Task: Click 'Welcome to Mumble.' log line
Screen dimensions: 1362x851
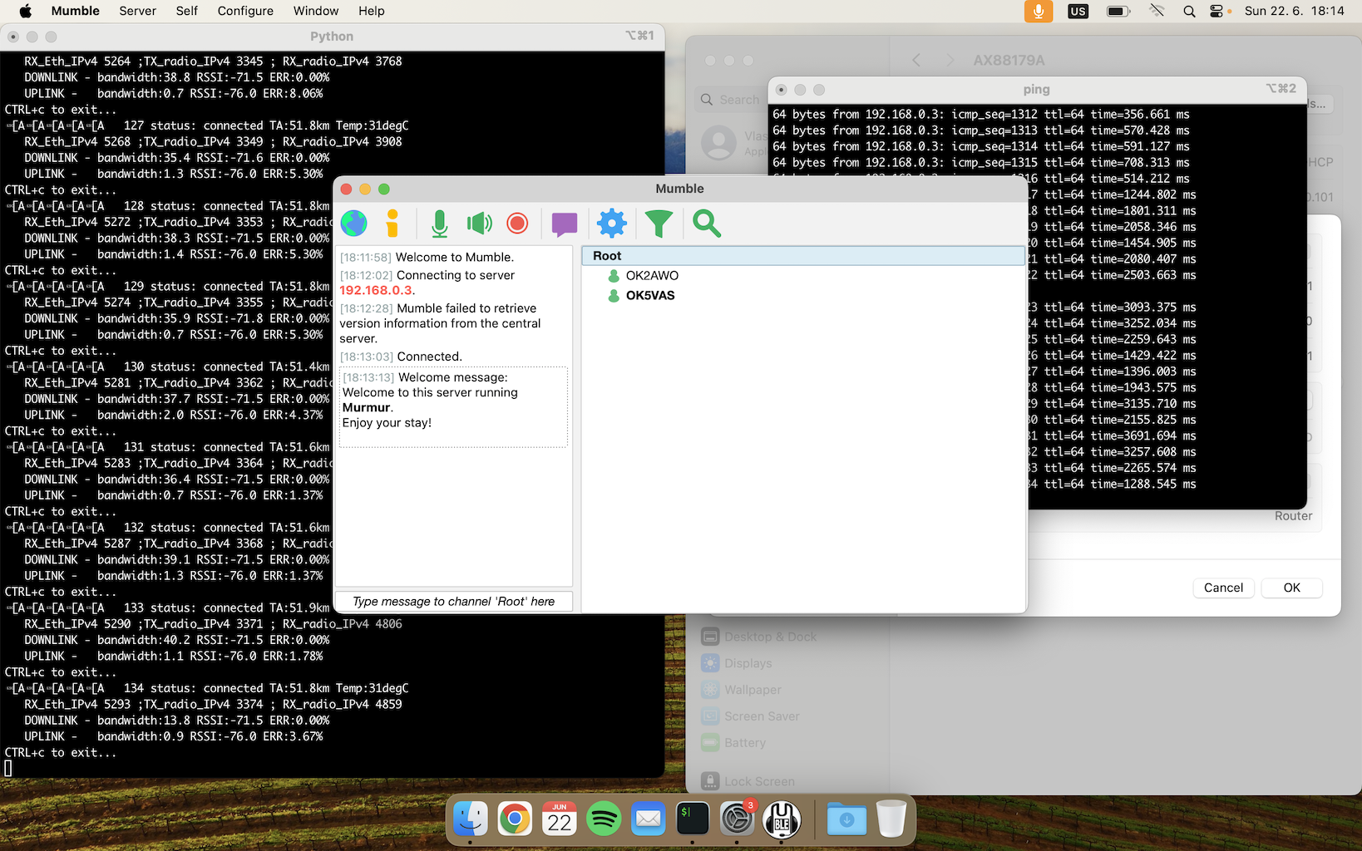Action: pos(455,258)
